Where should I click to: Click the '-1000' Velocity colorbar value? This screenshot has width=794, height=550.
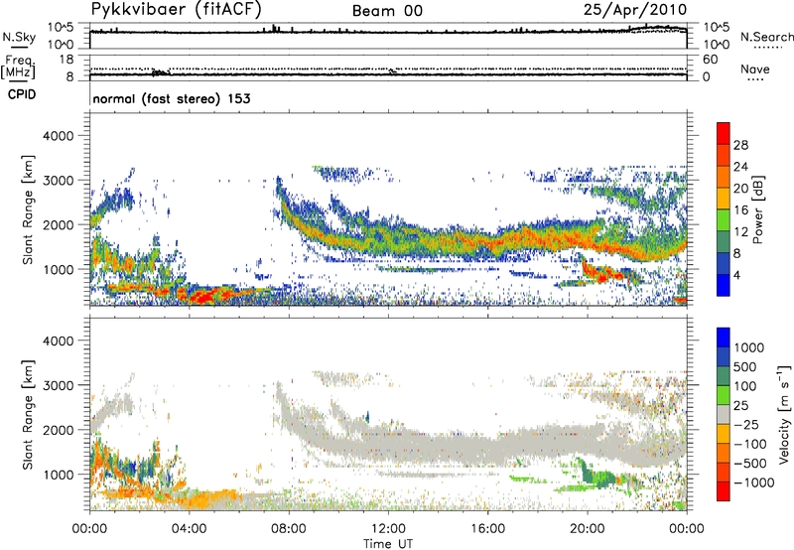pos(753,482)
